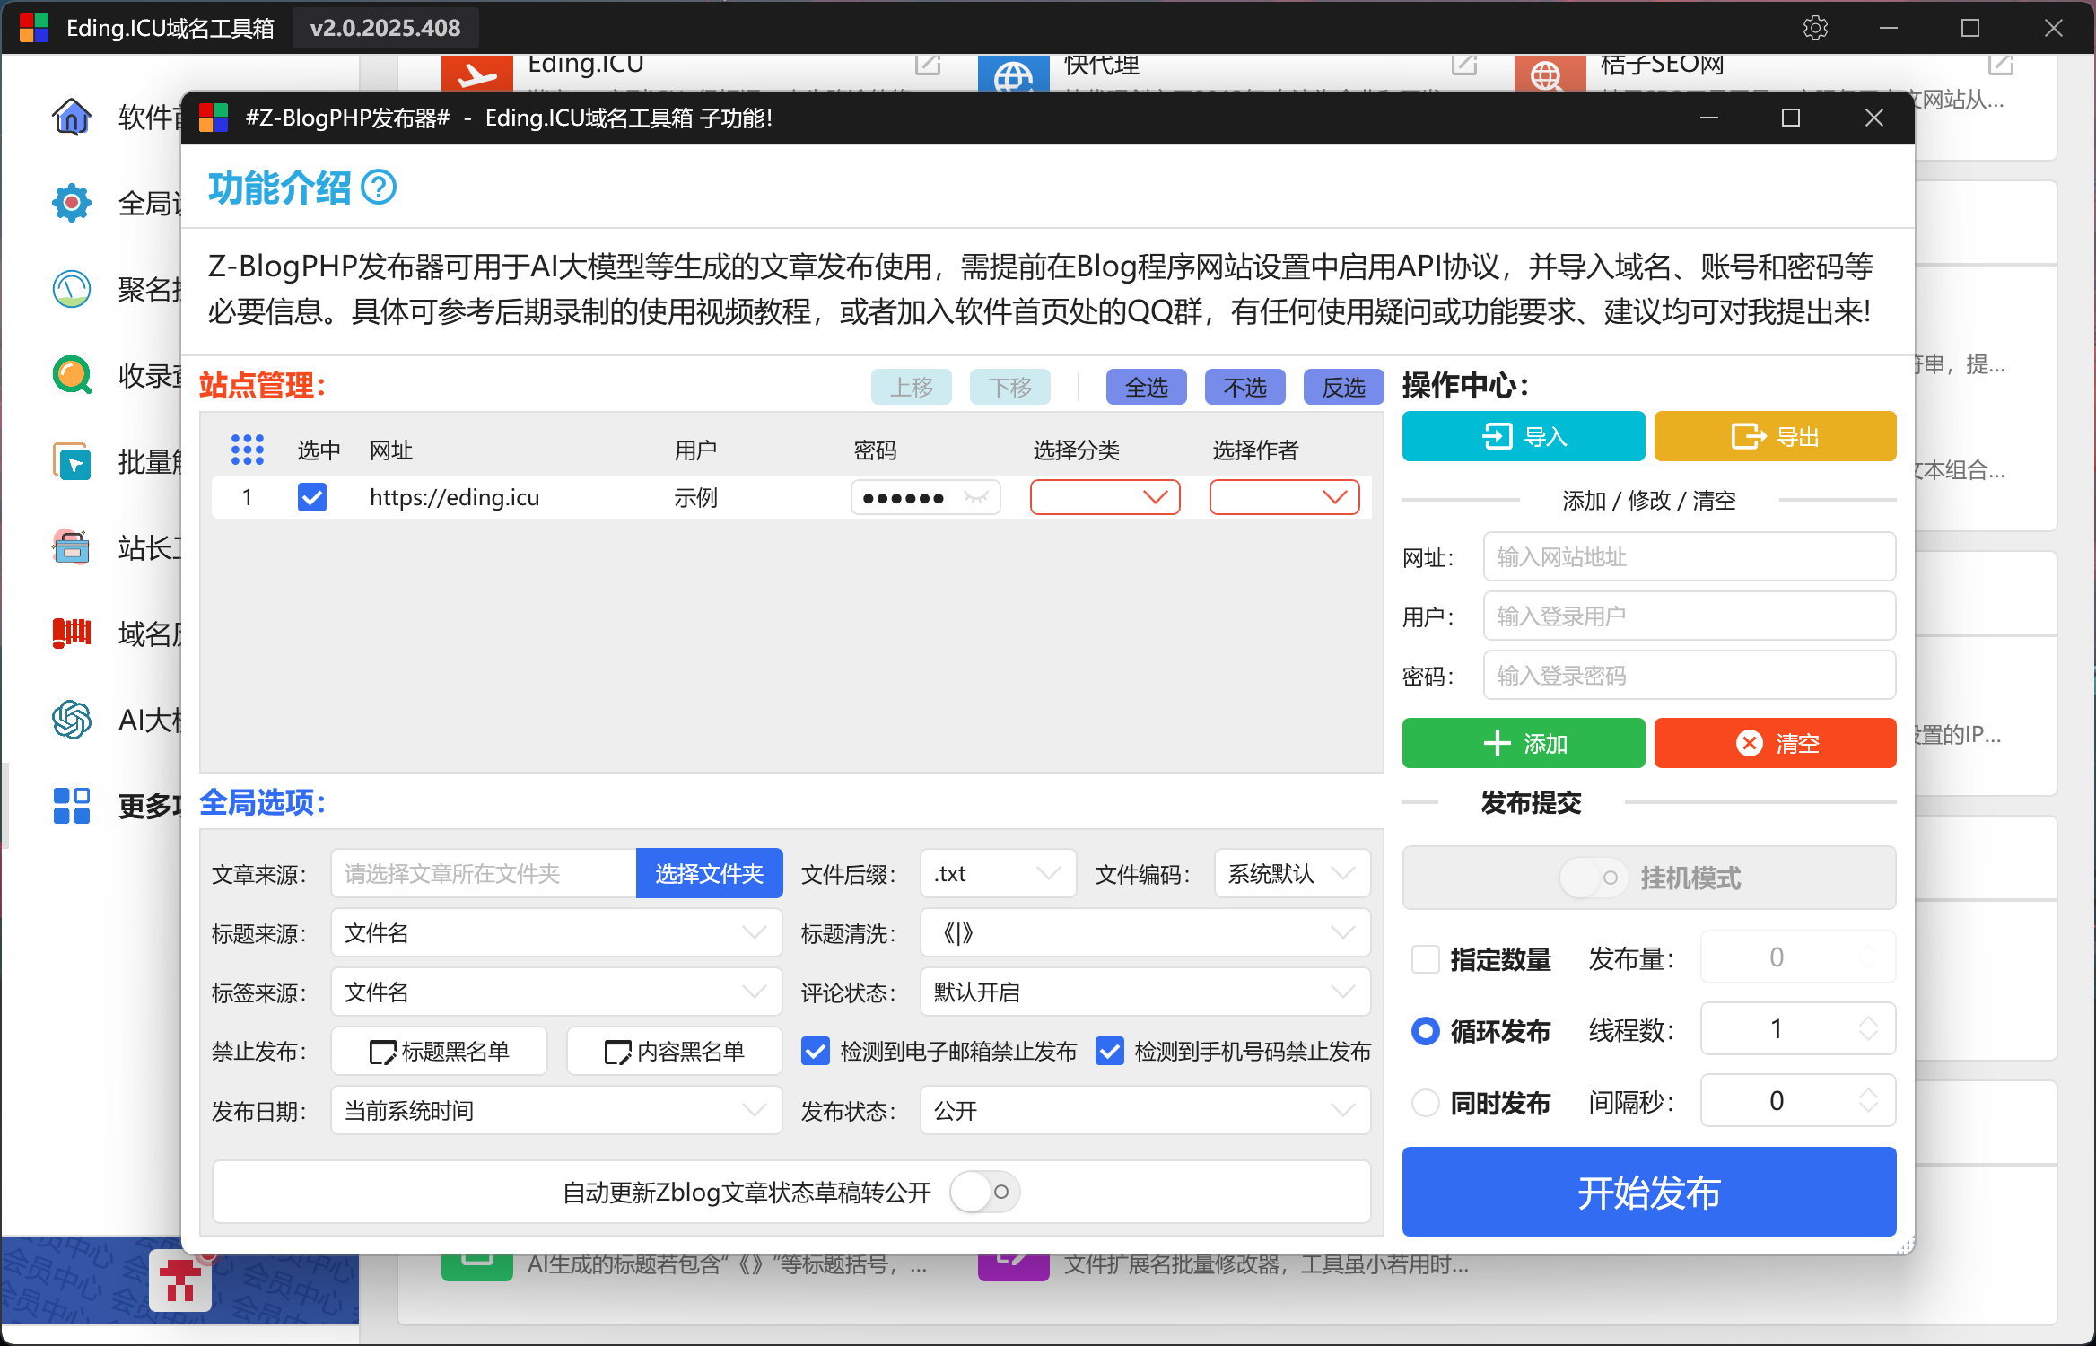Open the 标题黑名单 editor
Screen dimensions: 2096x1346
coord(439,1051)
